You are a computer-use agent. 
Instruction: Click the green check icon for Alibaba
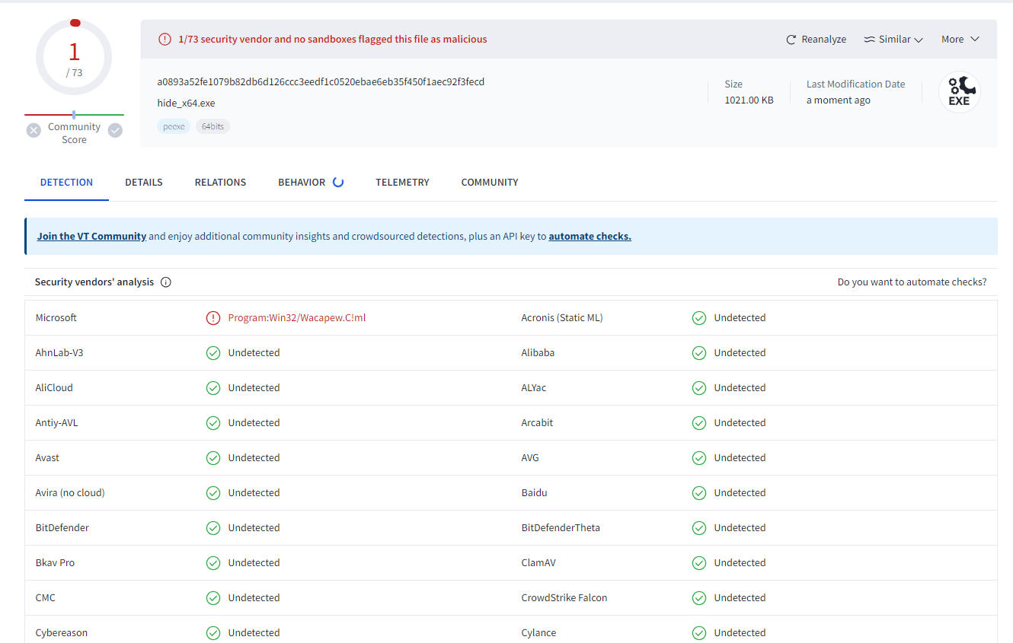(699, 353)
